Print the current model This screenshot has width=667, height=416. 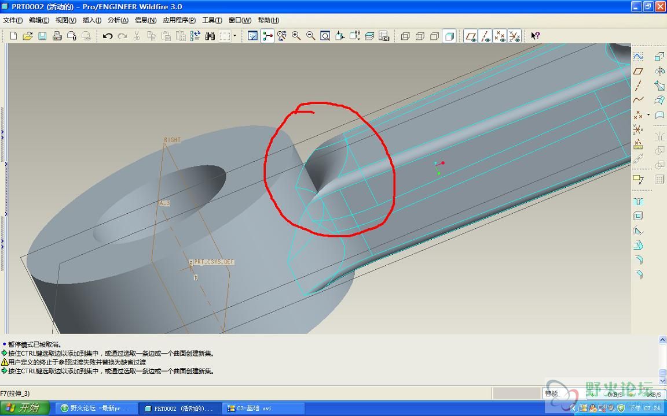pos(57,36)
